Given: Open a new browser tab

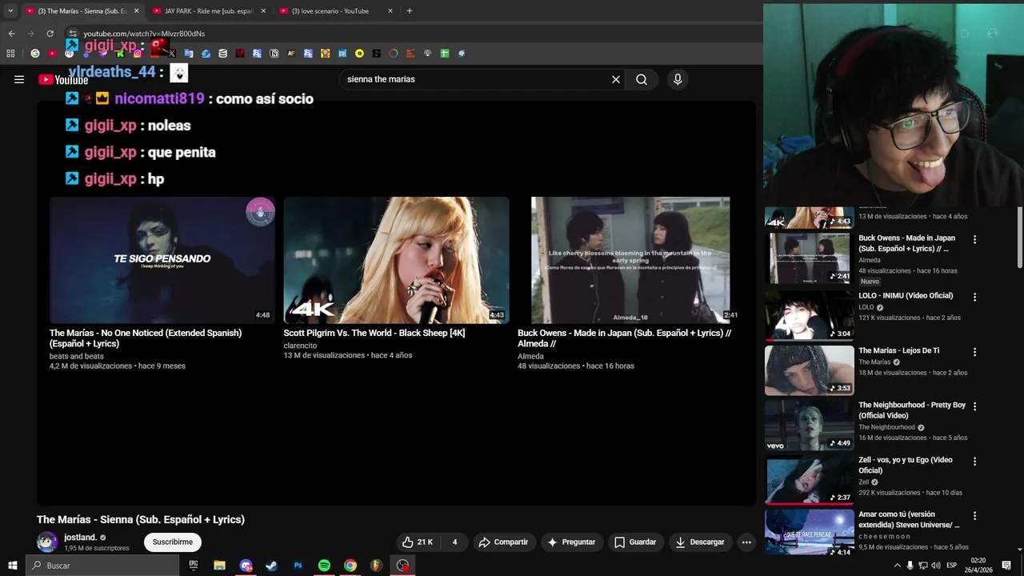Looking at the screenshot, I should click(410, 11).
